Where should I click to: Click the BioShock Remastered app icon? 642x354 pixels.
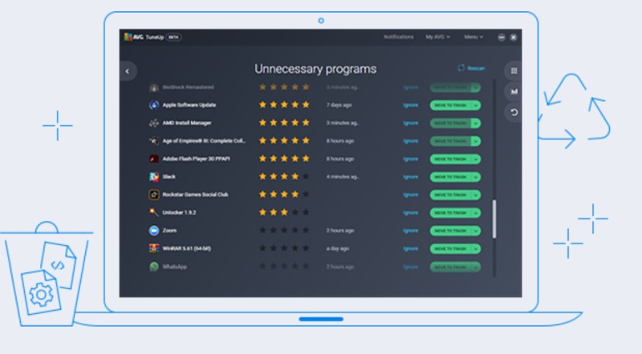pyautogui.click(x=154, y=87)
